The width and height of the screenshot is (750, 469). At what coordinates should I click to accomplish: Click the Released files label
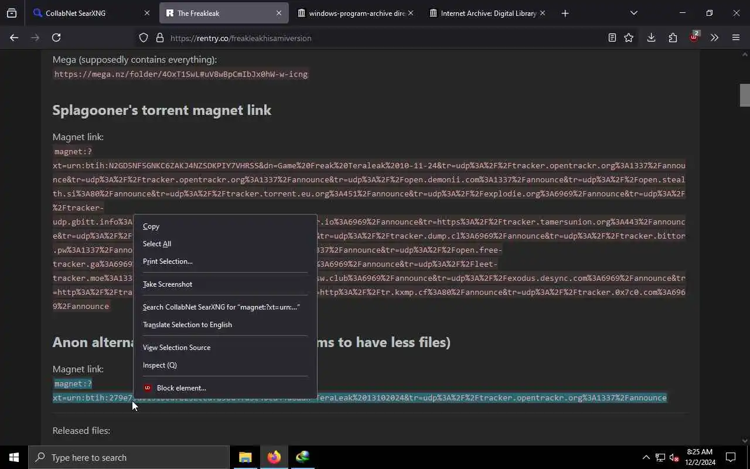pyautogui.click(x=81, y=431)
